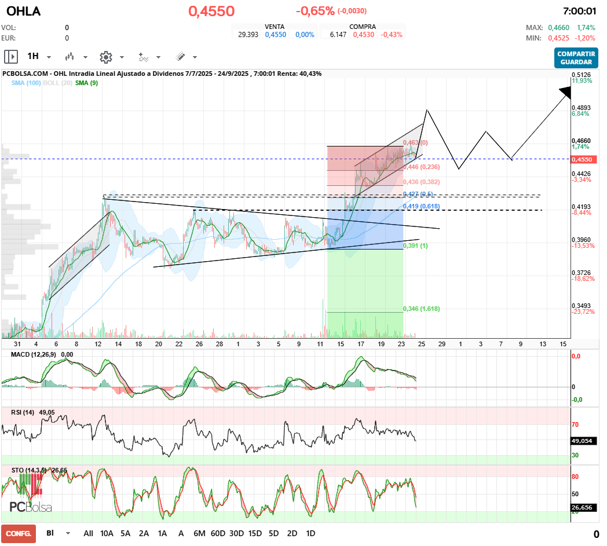Toggle the SMA (9) indicator label
The height and width of the screenshot is (546, 607).
pyautogui.click(x=87, y=83)
